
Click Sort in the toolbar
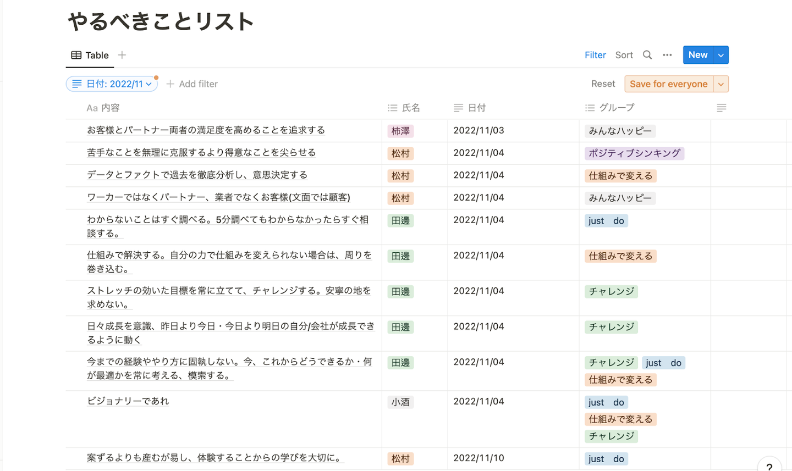[x=624, y=55]
